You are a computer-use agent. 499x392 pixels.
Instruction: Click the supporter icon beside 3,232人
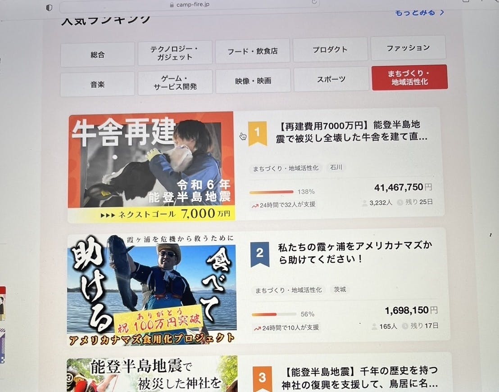[x=365, y=203]
